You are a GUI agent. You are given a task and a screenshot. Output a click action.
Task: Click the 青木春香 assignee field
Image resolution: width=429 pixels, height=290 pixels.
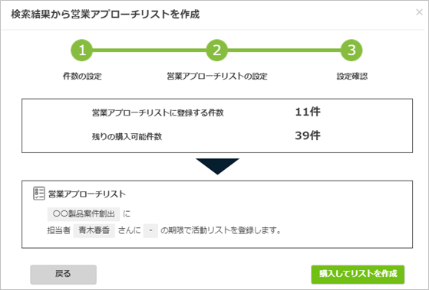[x=94, y=231]
